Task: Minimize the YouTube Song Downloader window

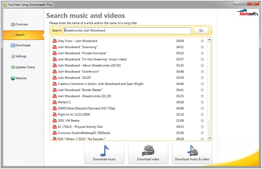Action: [237, 3]
